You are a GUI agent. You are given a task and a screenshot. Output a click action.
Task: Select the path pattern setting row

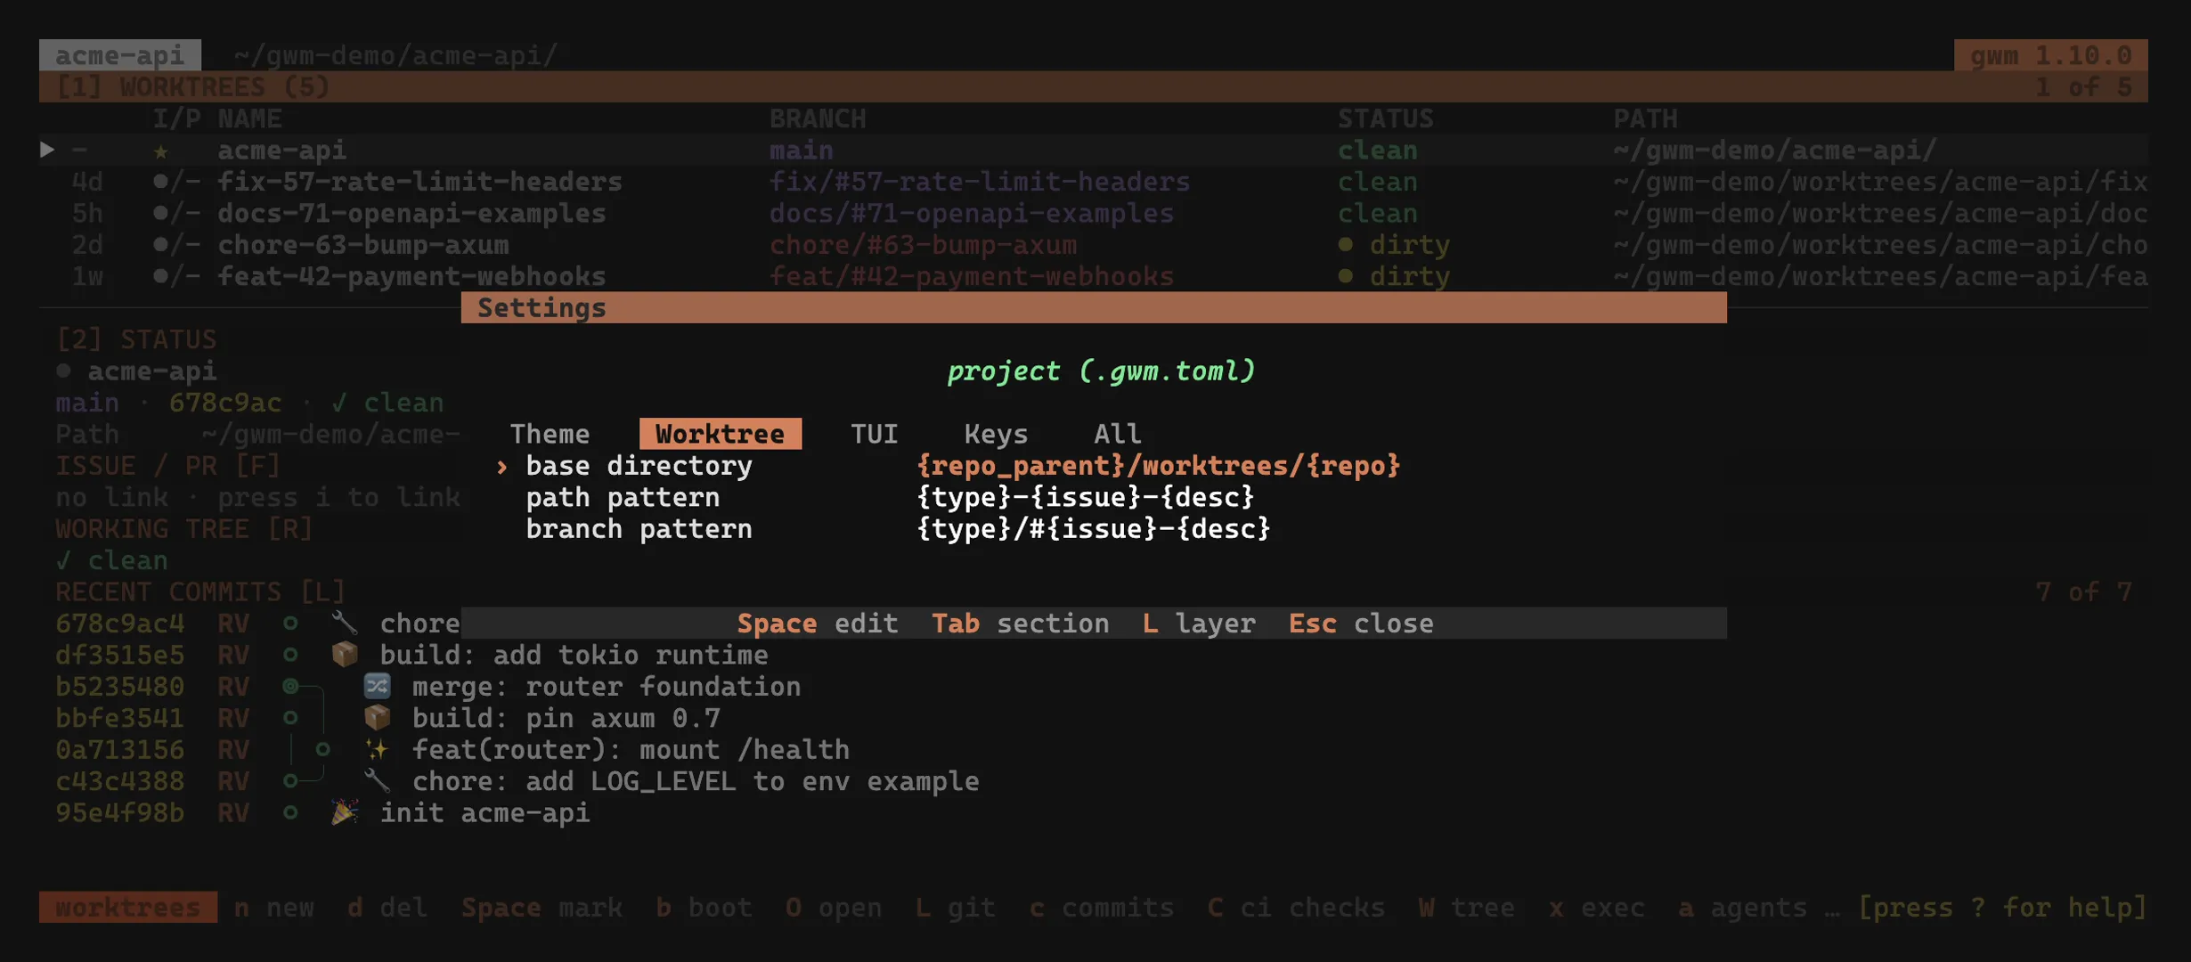click(1094, 497)
